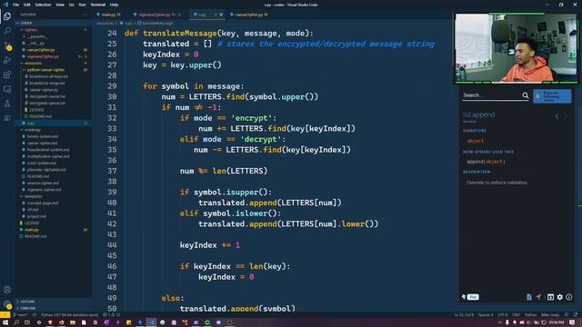Viewport: 582px width, 327px height.
Task: Click git branch name in status bar
Action: pyautogui.click(x=21, y=315)
